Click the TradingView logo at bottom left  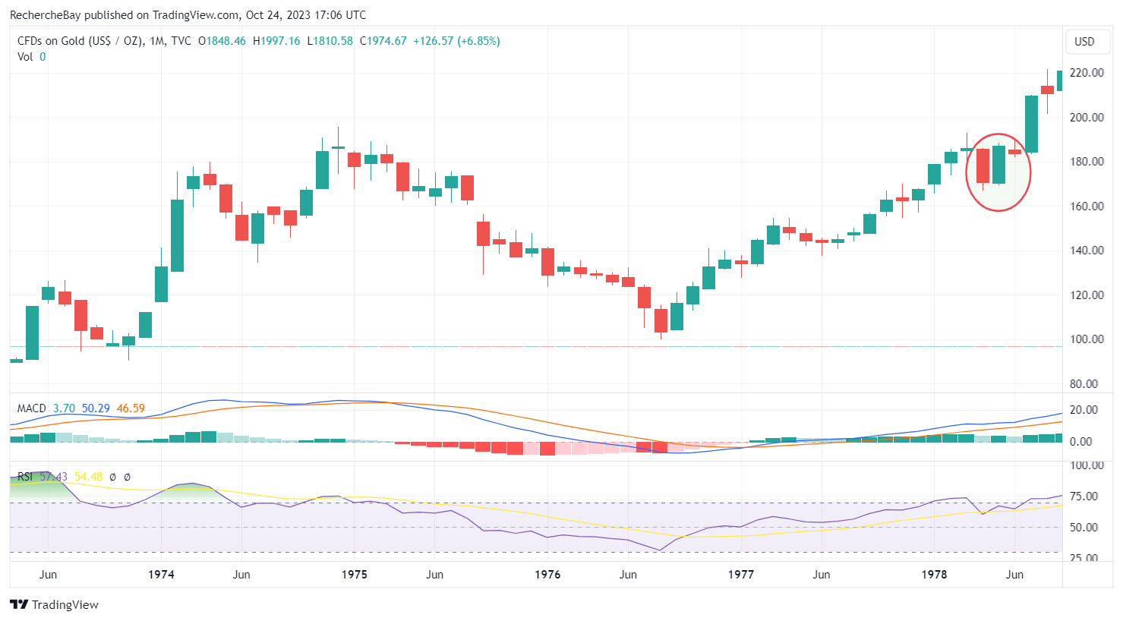(54, 604)
